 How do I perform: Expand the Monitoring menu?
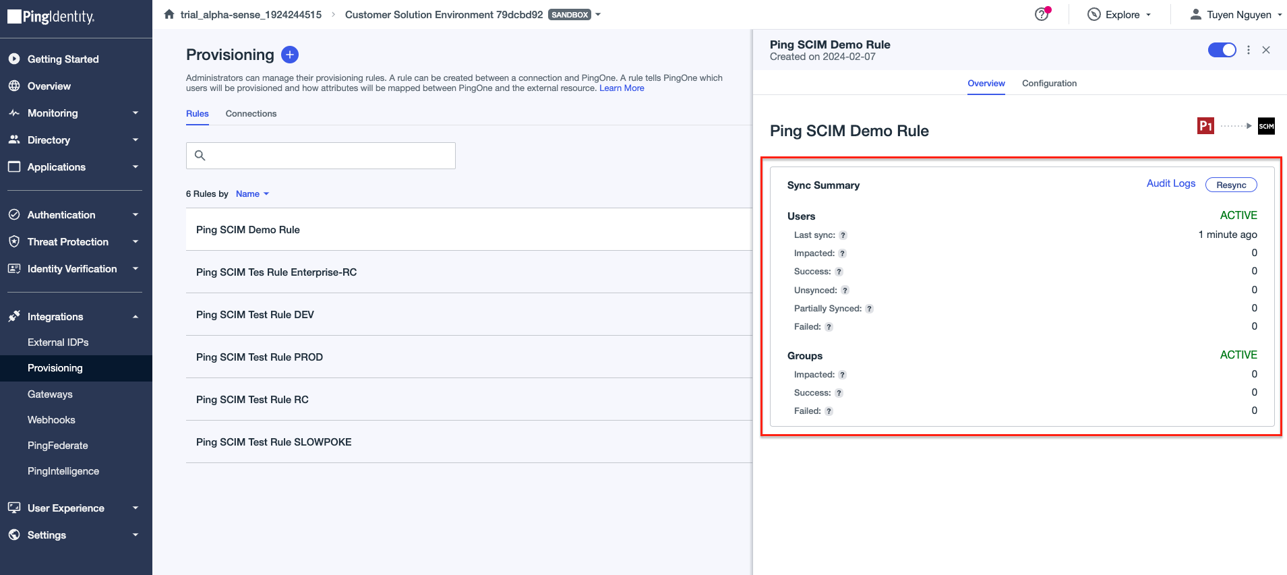(136, 113)
